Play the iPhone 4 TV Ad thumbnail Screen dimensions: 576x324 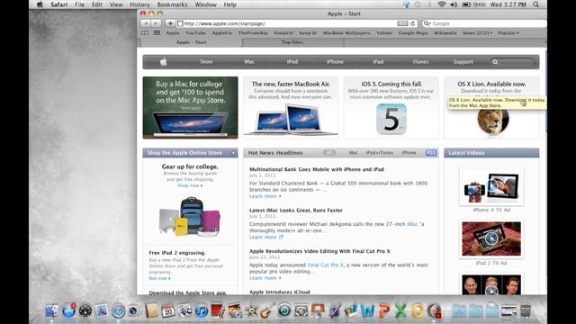click(491, 186)
